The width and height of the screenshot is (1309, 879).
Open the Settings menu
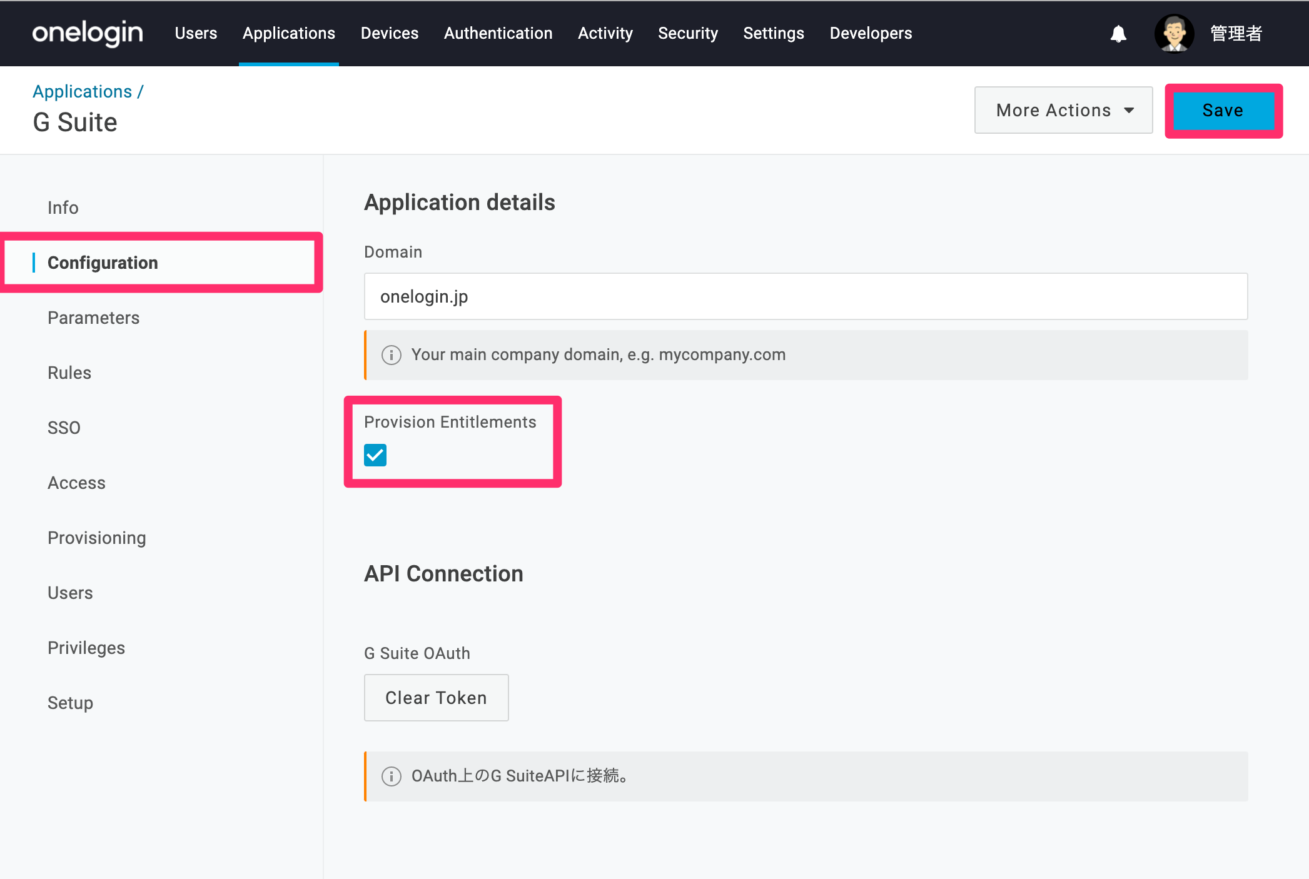(774, 33)
